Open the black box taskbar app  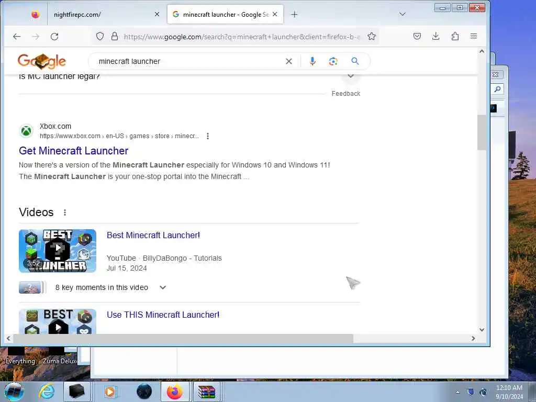76,392
